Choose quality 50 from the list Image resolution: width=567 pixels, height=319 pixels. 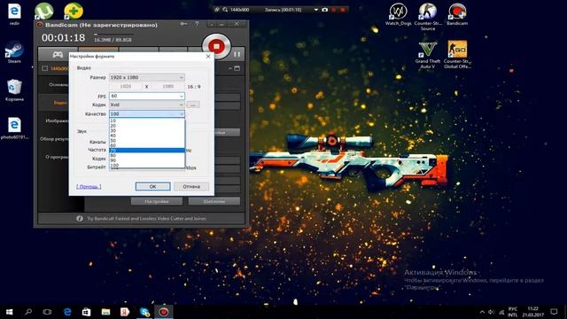147,140
